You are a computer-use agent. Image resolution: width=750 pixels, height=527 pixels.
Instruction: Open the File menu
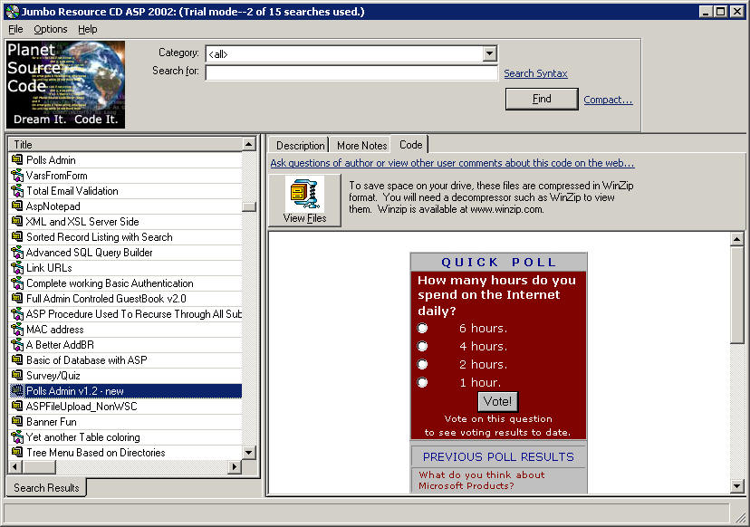pos(15,29)
